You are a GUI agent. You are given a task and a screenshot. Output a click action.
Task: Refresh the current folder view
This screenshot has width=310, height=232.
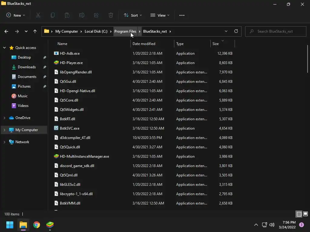236,31
